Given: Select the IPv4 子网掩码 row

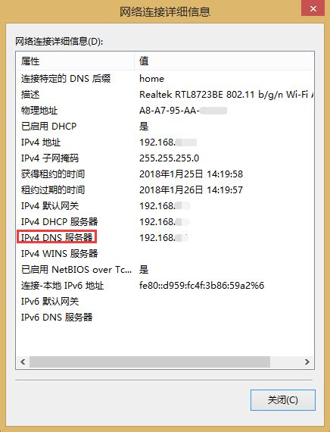Looking at the screenshot, I should (165, 158).
